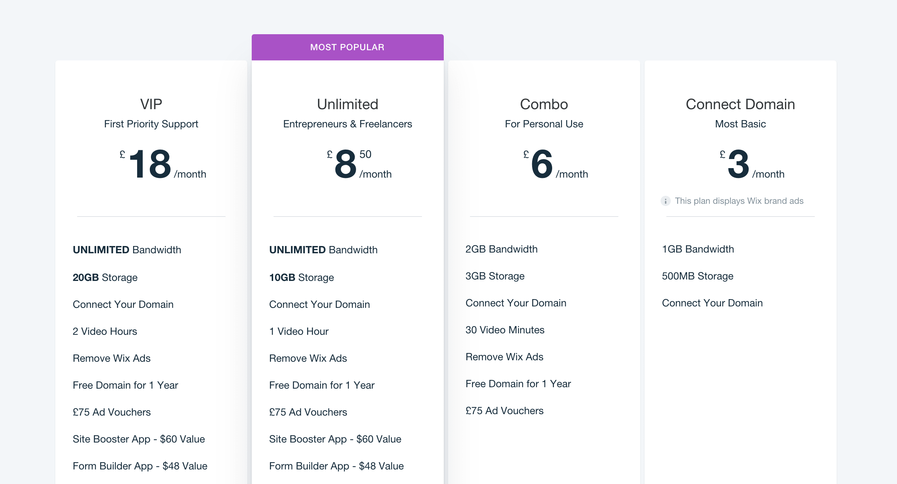Viewport: 897px width, 484px height.
Task: Click '2GB Bandwidth' feature
Action: [x=502, y=249]
